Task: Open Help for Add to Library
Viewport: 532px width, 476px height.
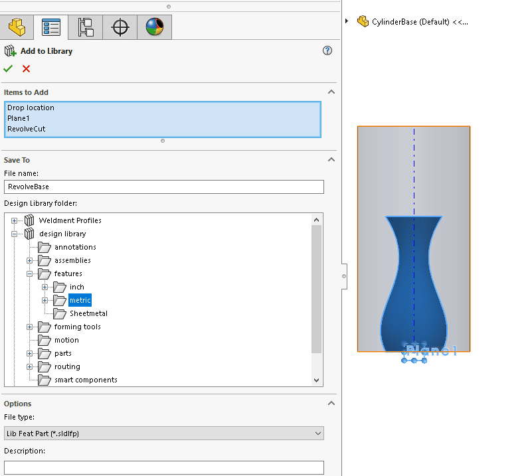Action: coord(327,50)
